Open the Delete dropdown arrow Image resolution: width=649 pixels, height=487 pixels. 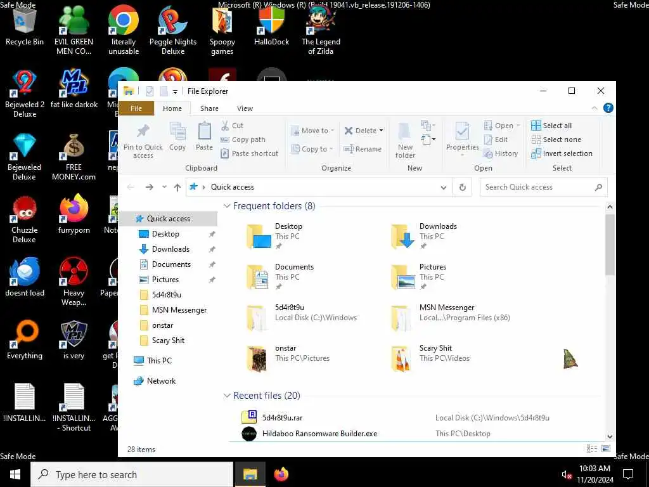point(381,131)
